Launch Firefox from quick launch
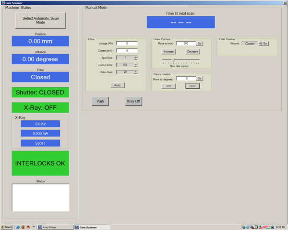The height and width of the screenshot is (230, 288). coord(23,227)
